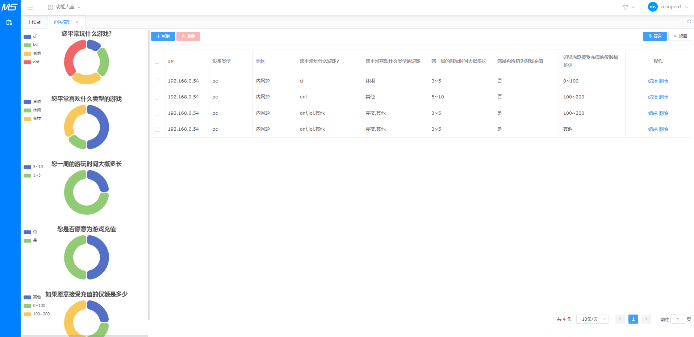Image resolution: width=694 pixels, height=337 pixels.
Task: Click the refresh icon at tab bar right
Action: pos(689,22)
